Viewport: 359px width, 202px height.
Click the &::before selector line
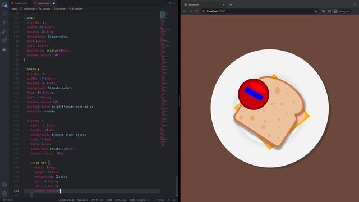click(x=40, y=163)
